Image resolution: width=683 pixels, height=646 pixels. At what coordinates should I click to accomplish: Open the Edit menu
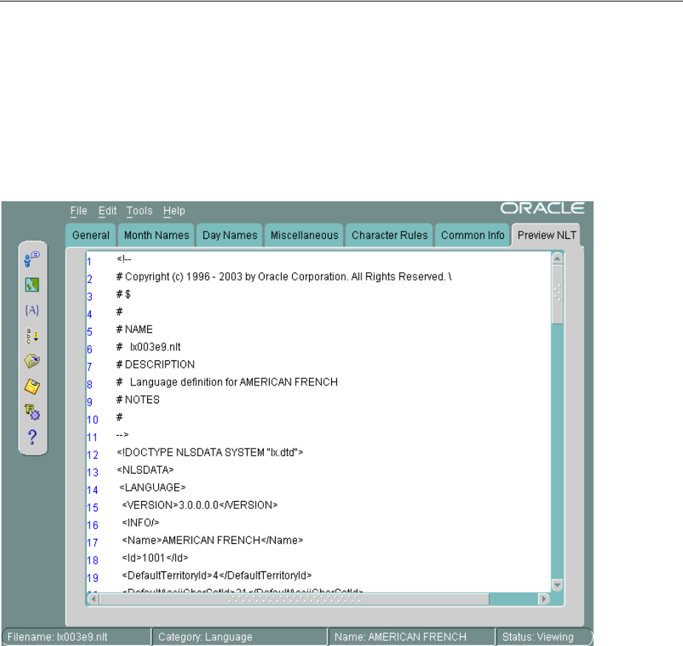[x=108, y=211]
